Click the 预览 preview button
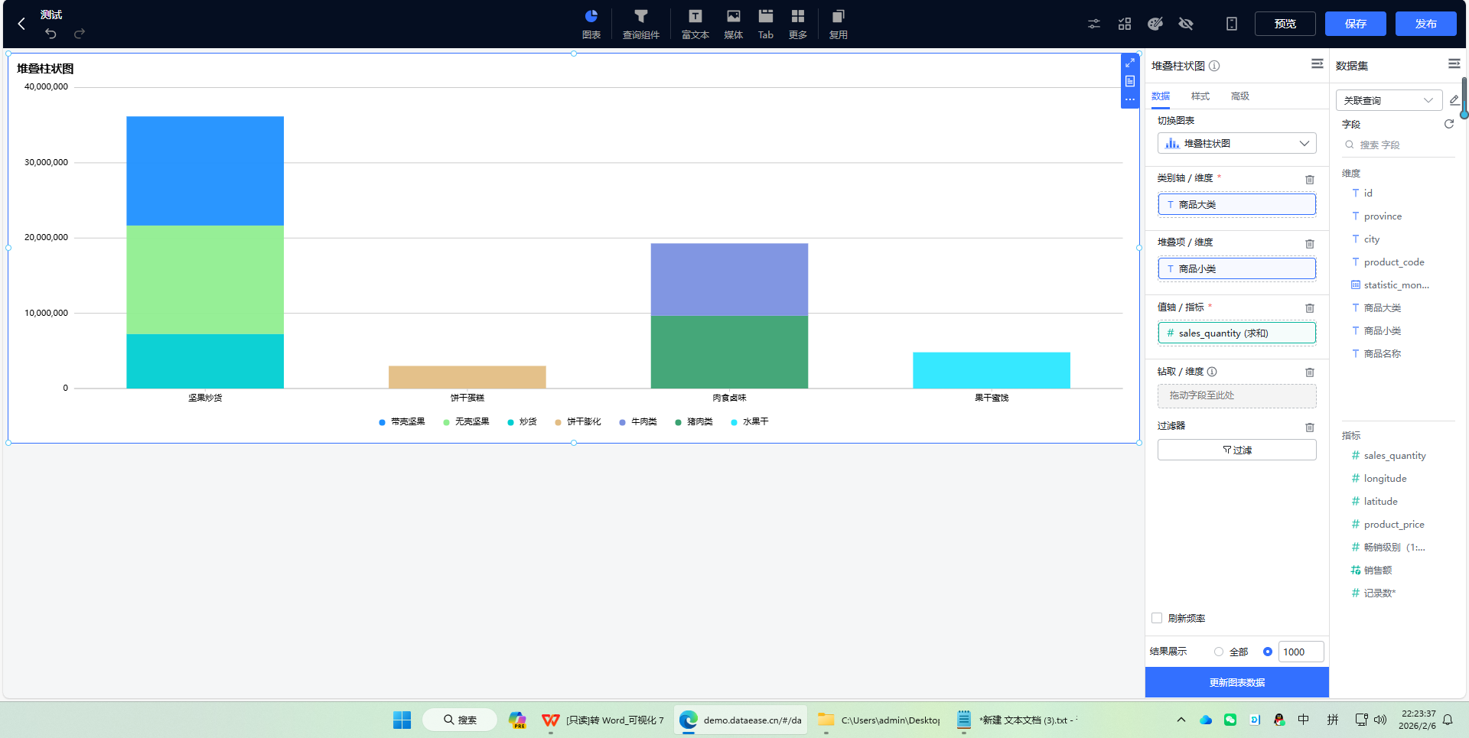This screenshot has height=738, width=1469. point(1285,24)
